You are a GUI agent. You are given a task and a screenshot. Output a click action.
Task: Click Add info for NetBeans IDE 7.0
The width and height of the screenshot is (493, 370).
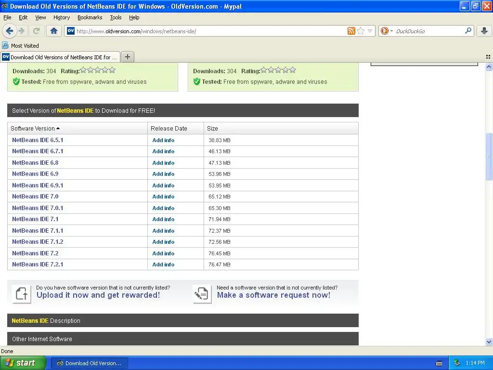point(163,197)
